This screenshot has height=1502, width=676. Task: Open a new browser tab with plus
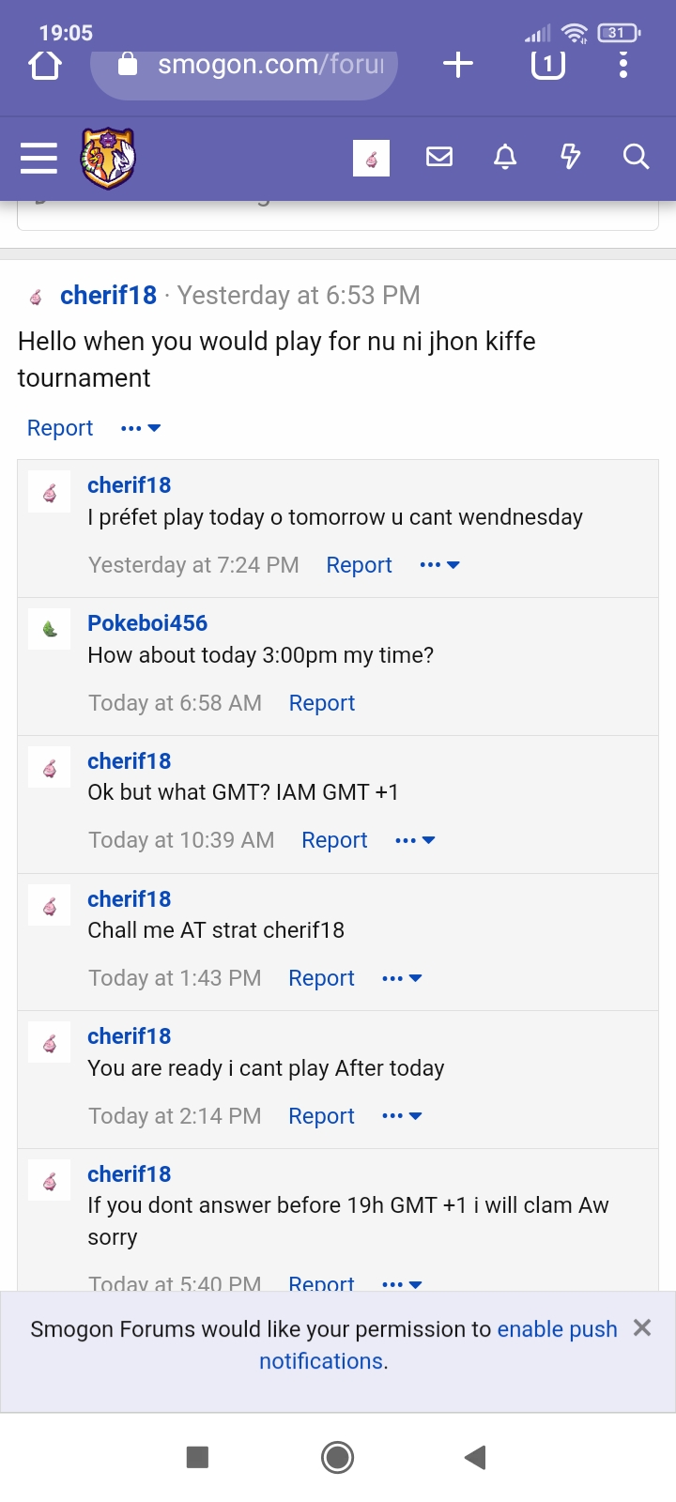tap(457, 65)
